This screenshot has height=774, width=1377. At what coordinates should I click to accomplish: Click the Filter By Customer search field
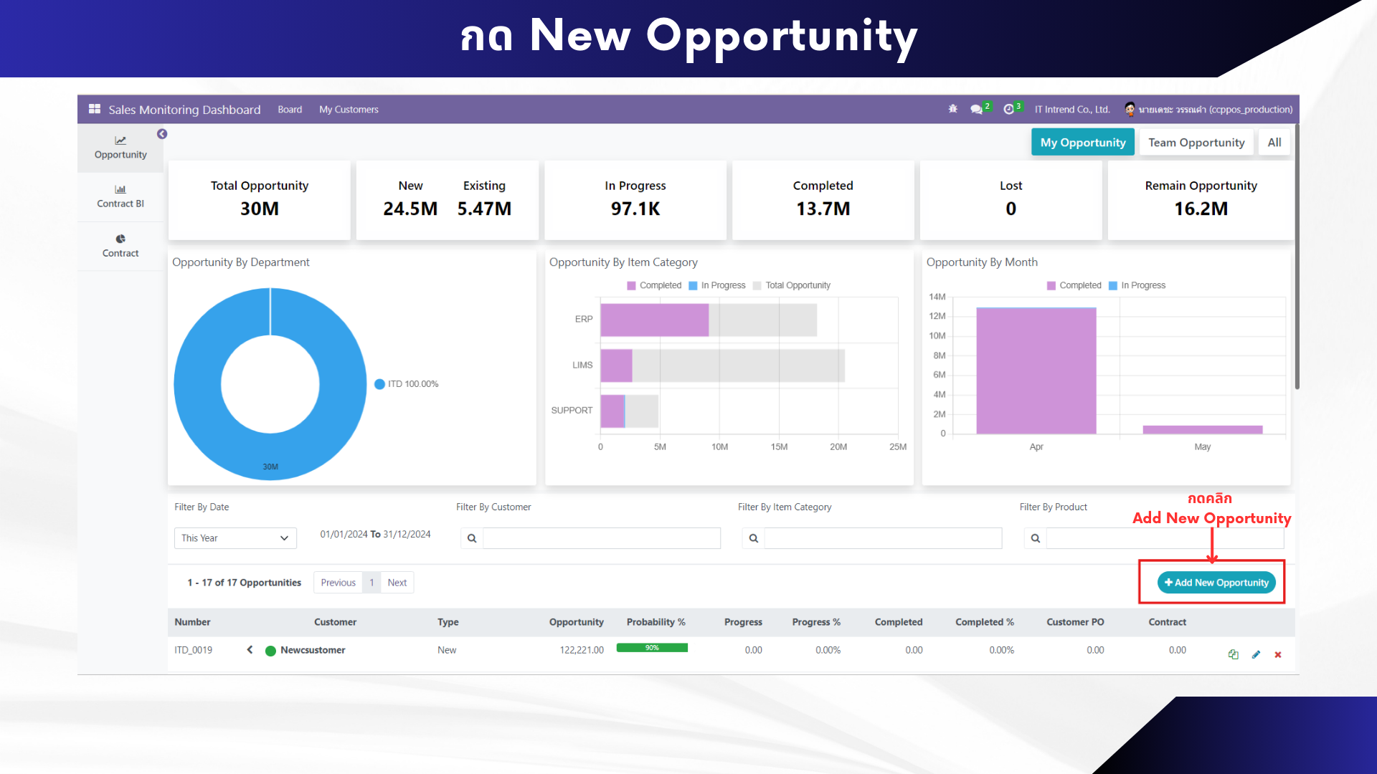tap(601, 538)
